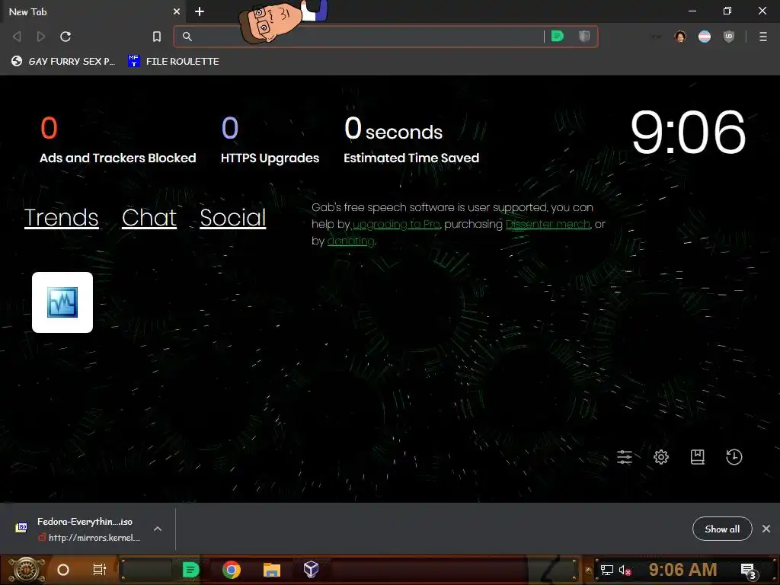
Task: Go back with the back arrow
Action: pyautogui.click(x=17, y=37)
